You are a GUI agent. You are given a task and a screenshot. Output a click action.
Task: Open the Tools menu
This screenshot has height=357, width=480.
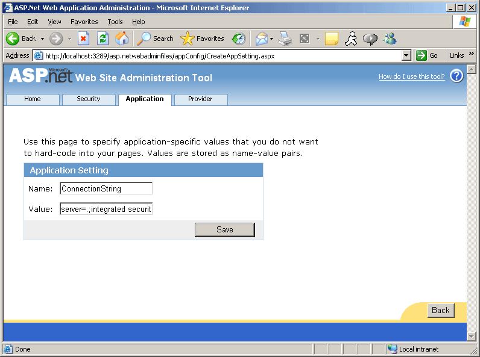pyautogui.click(x=115, y=22)
